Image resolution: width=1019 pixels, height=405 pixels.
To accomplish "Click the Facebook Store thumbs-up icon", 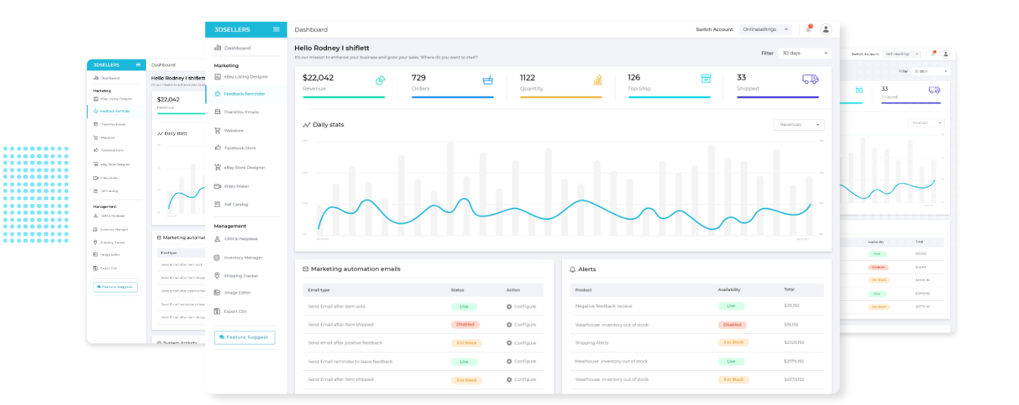I will coord(218,148).
